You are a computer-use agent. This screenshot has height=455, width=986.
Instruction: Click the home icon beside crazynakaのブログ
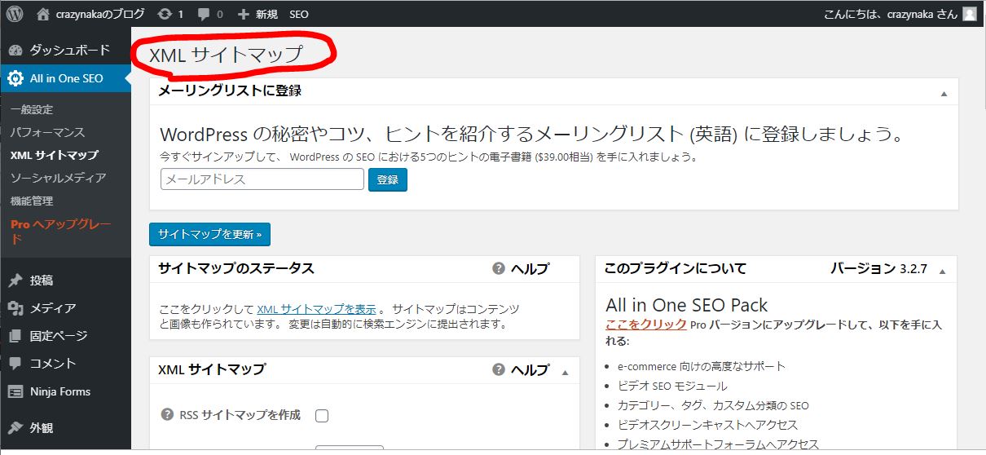(43, 14)
